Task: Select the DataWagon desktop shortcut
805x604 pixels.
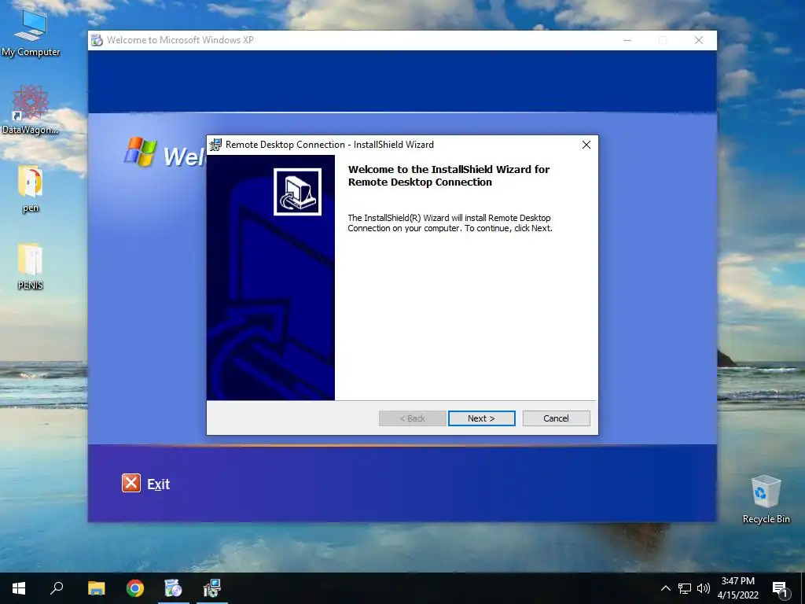Action: point(31,110)
